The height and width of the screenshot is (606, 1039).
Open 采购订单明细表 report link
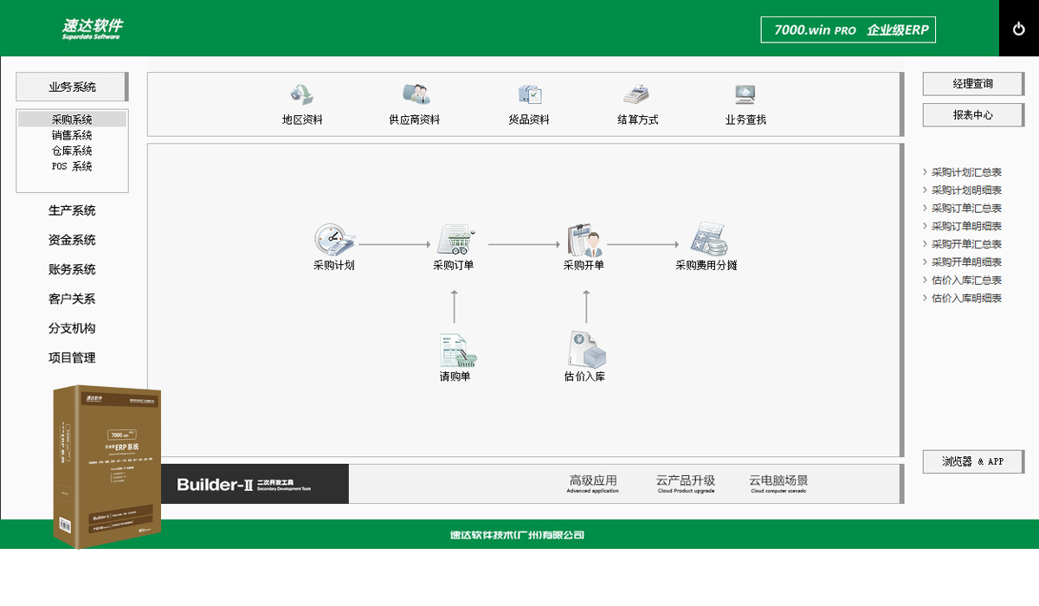point(966,226)
